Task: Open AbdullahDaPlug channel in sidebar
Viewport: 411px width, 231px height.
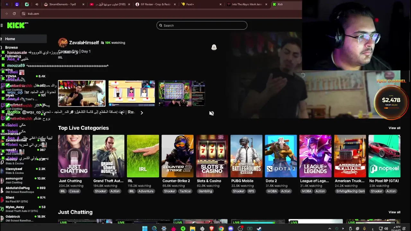Action: point(23,190)
